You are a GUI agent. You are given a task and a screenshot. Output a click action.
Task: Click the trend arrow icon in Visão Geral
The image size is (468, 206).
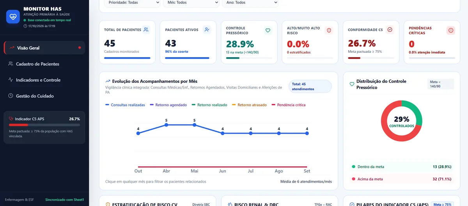pyautogui.click(x=12, y=48)
